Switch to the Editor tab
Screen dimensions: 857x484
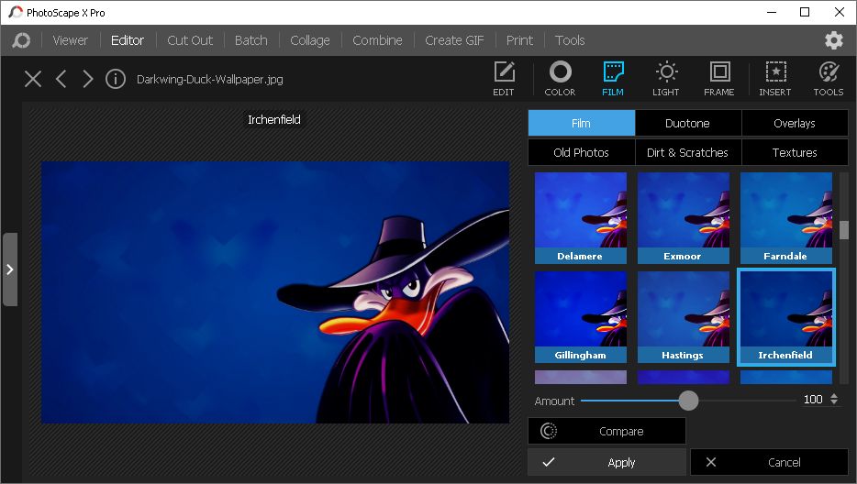pos(128,40)
